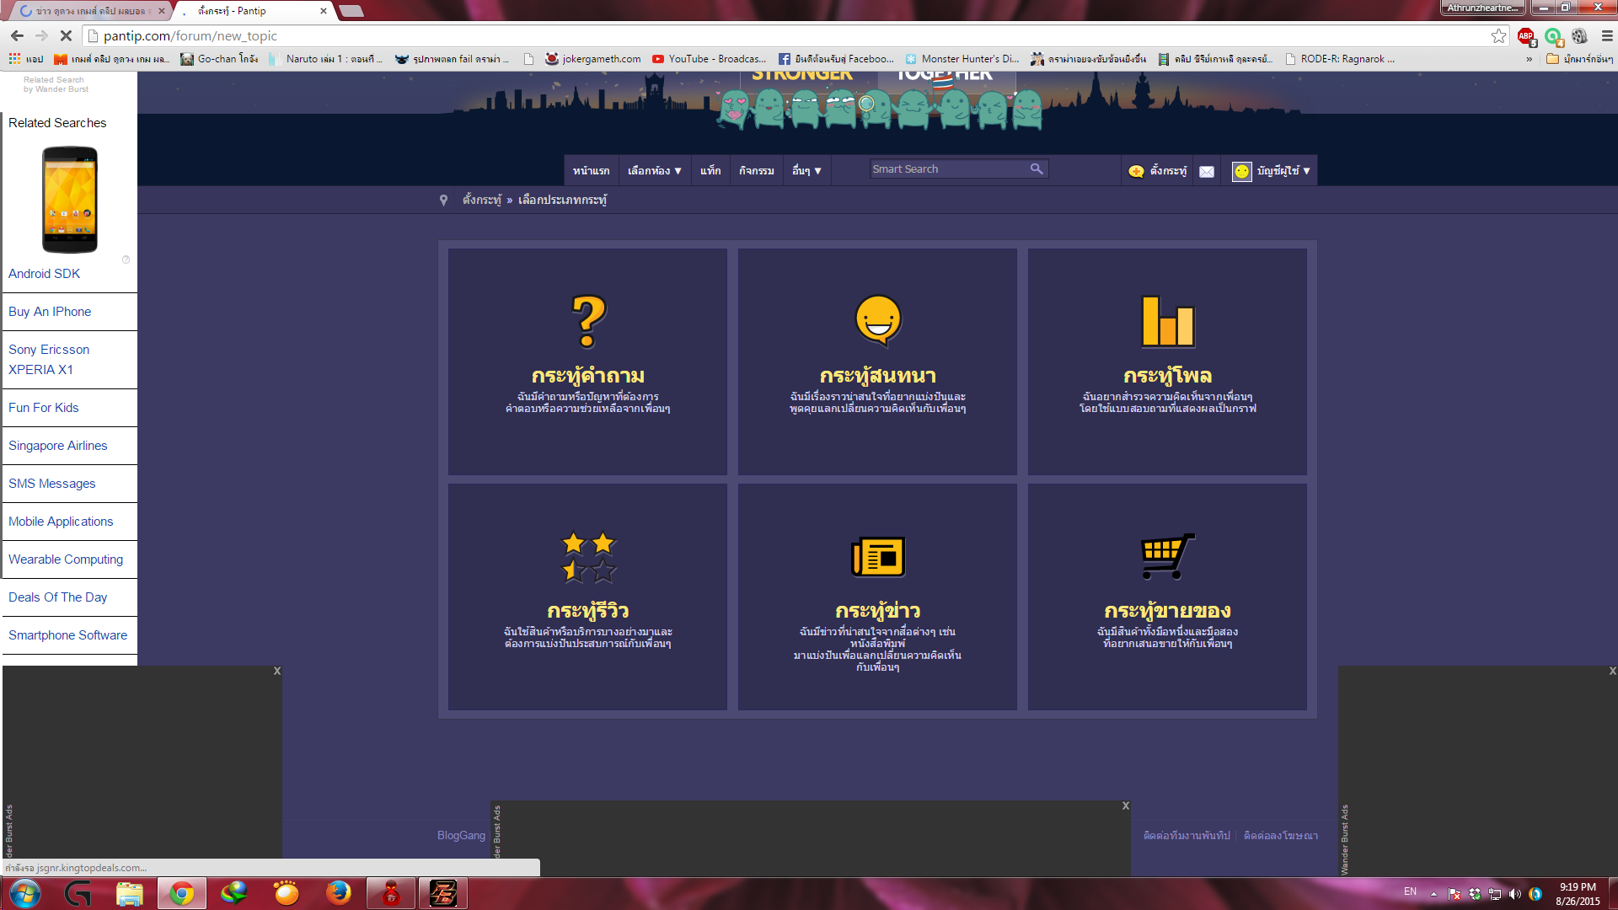Click the Smart Search magnifier icon

1036,169
